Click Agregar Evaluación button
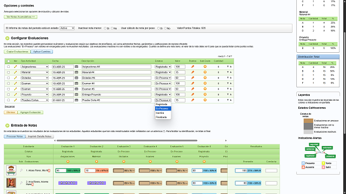This screenshot has width=346, height=194. pyautogui.click(x=30, y=113)
